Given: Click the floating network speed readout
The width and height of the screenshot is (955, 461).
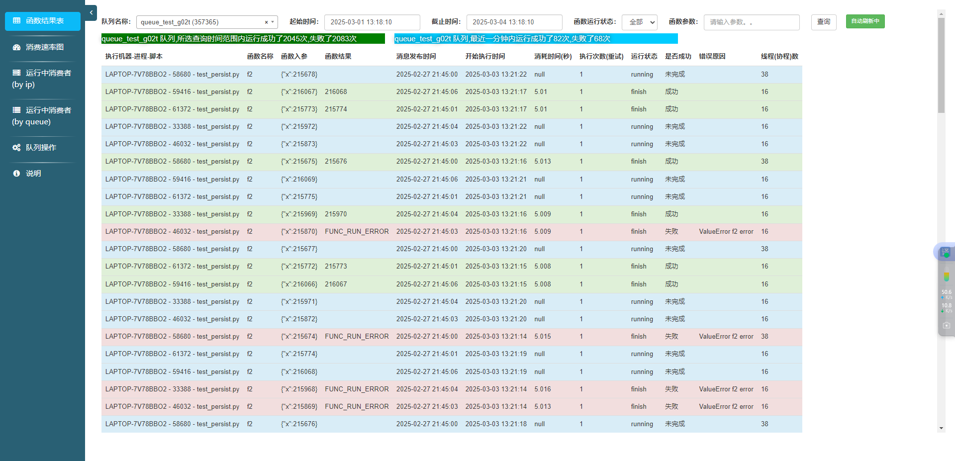Looking at the screenshot, I should (946, 301).
